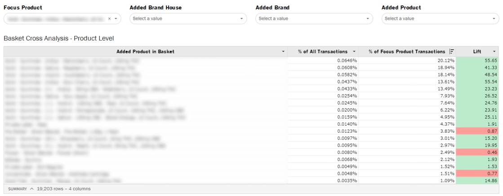The image size is (503, 196).
Task: Click the descending sort icon on Focus Product Transactions
Action: [x=451, y=52]
